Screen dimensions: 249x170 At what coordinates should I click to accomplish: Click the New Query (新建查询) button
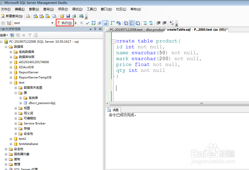tap(12, 16)
